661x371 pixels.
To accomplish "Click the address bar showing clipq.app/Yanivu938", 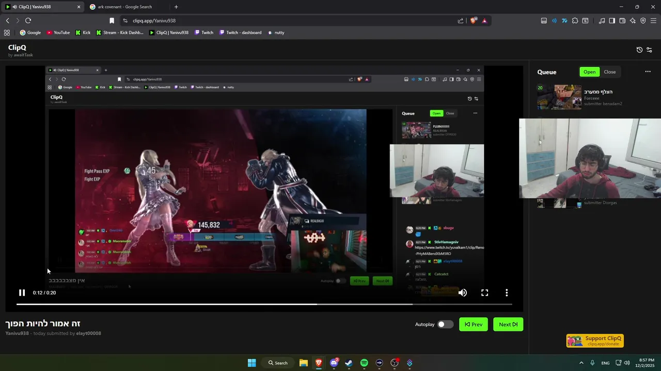I will [x=289, y=21].
